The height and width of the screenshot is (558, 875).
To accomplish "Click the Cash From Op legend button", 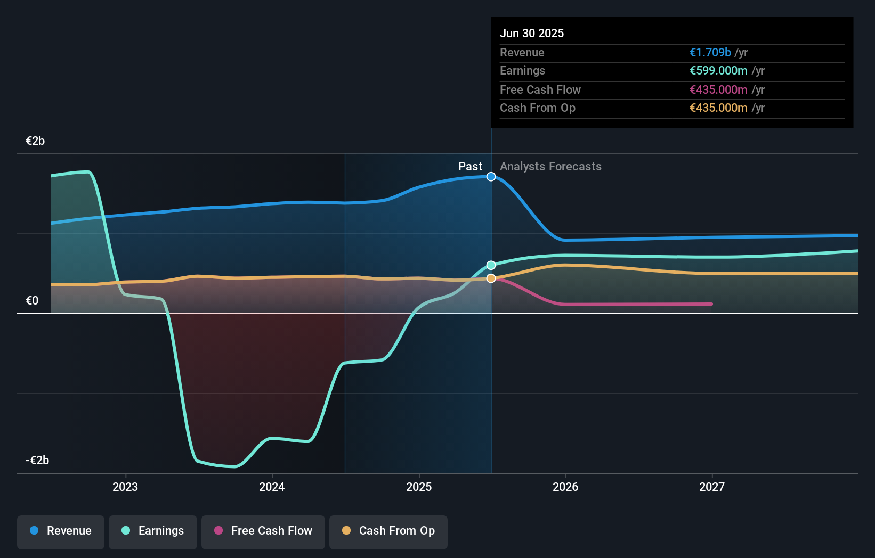I will pyautogui.click(x=388, y=531).
